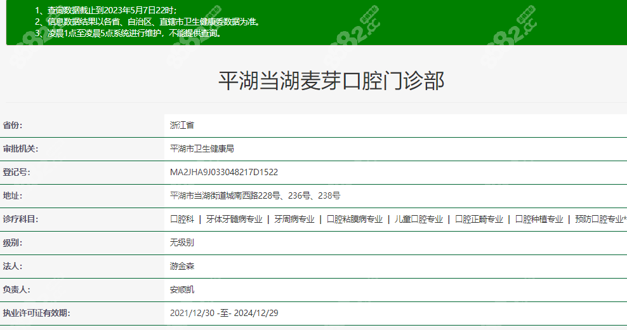Select the validity period 2021/12/30 -至- 2024/12/29

(224, 313)
